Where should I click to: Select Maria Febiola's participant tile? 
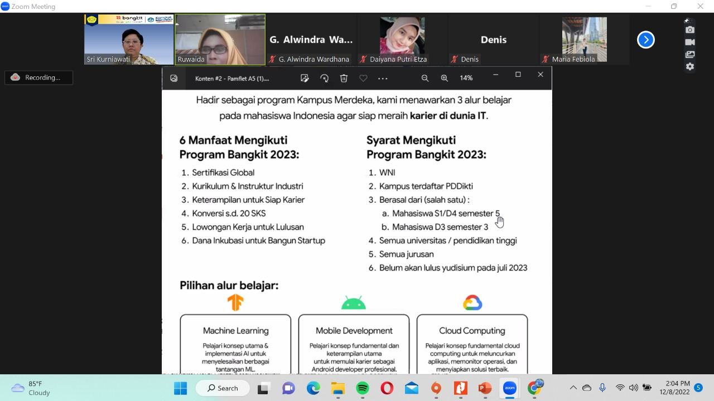click(x=585, y=40)
